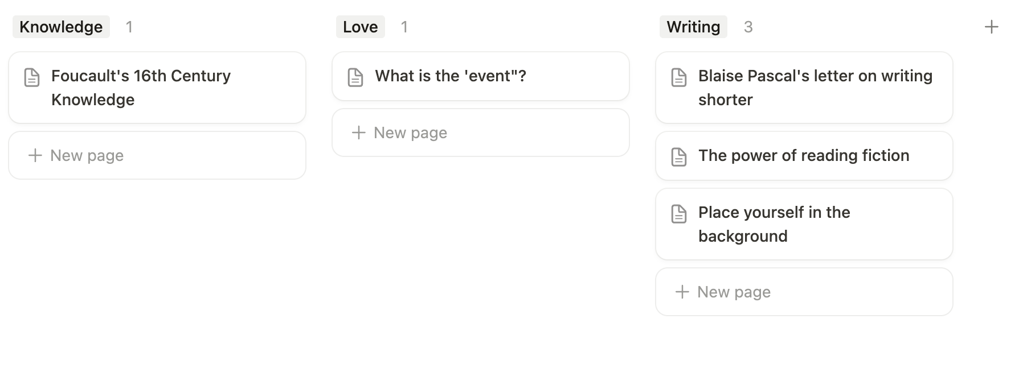
Task: Click the document icon beside "What is the 'event'?"
Action: coord(355,77)
